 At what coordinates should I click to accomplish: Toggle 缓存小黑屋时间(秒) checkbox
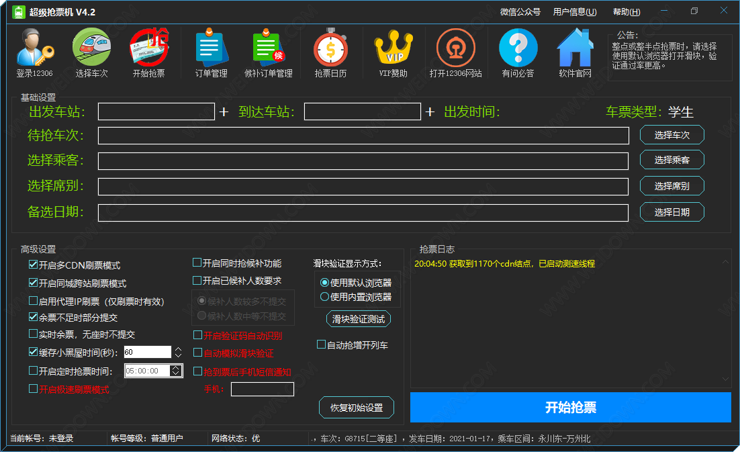tap(33, 351)
